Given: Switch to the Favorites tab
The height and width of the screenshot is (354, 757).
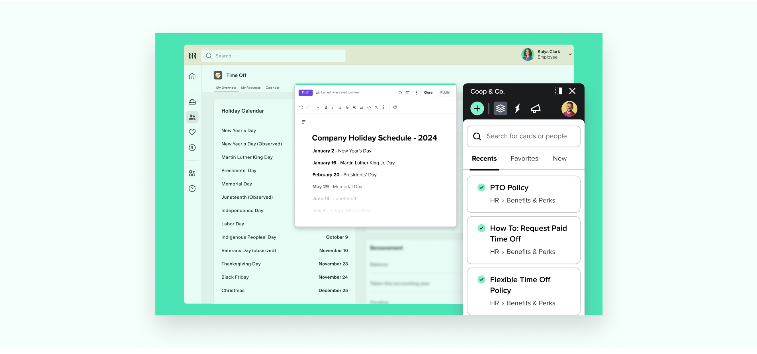Looking at the screenshot, I should 524,158.
